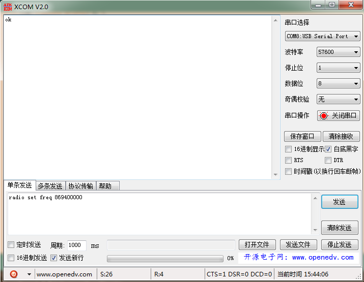Image resolution: width=364 pixels, height=282 pixels.
Task: Click the 周期 period input field showing 1000
Action: click(x=76, y=245)
